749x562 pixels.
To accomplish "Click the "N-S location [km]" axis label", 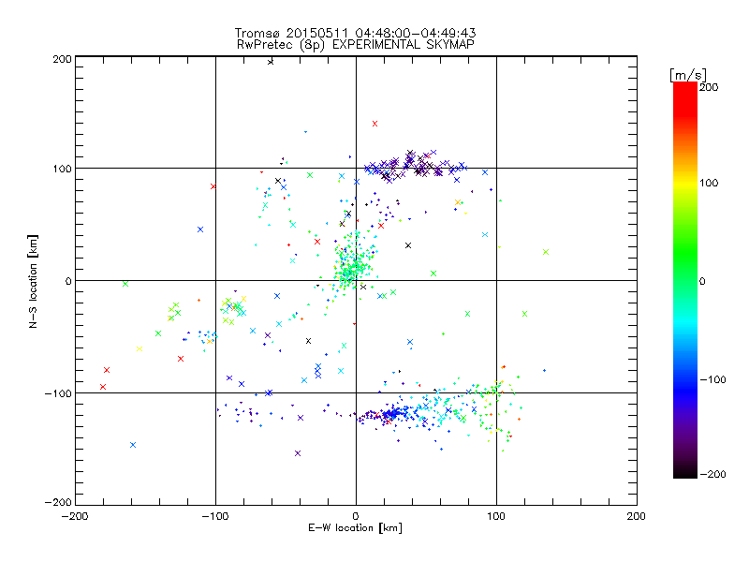I will click(33, 282).
